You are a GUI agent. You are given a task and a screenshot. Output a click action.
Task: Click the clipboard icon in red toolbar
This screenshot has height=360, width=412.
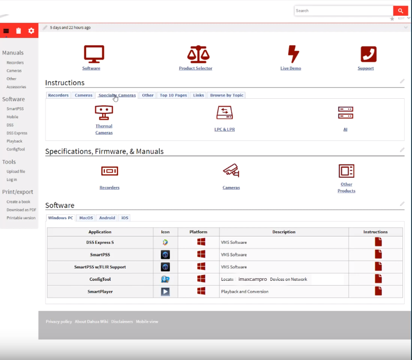pyautogui.click(x=19, y=31)
